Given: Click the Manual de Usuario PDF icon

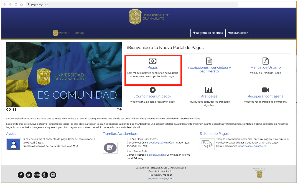Looking at the screenshot, I should pyautogui.click(x=266, y=61).
